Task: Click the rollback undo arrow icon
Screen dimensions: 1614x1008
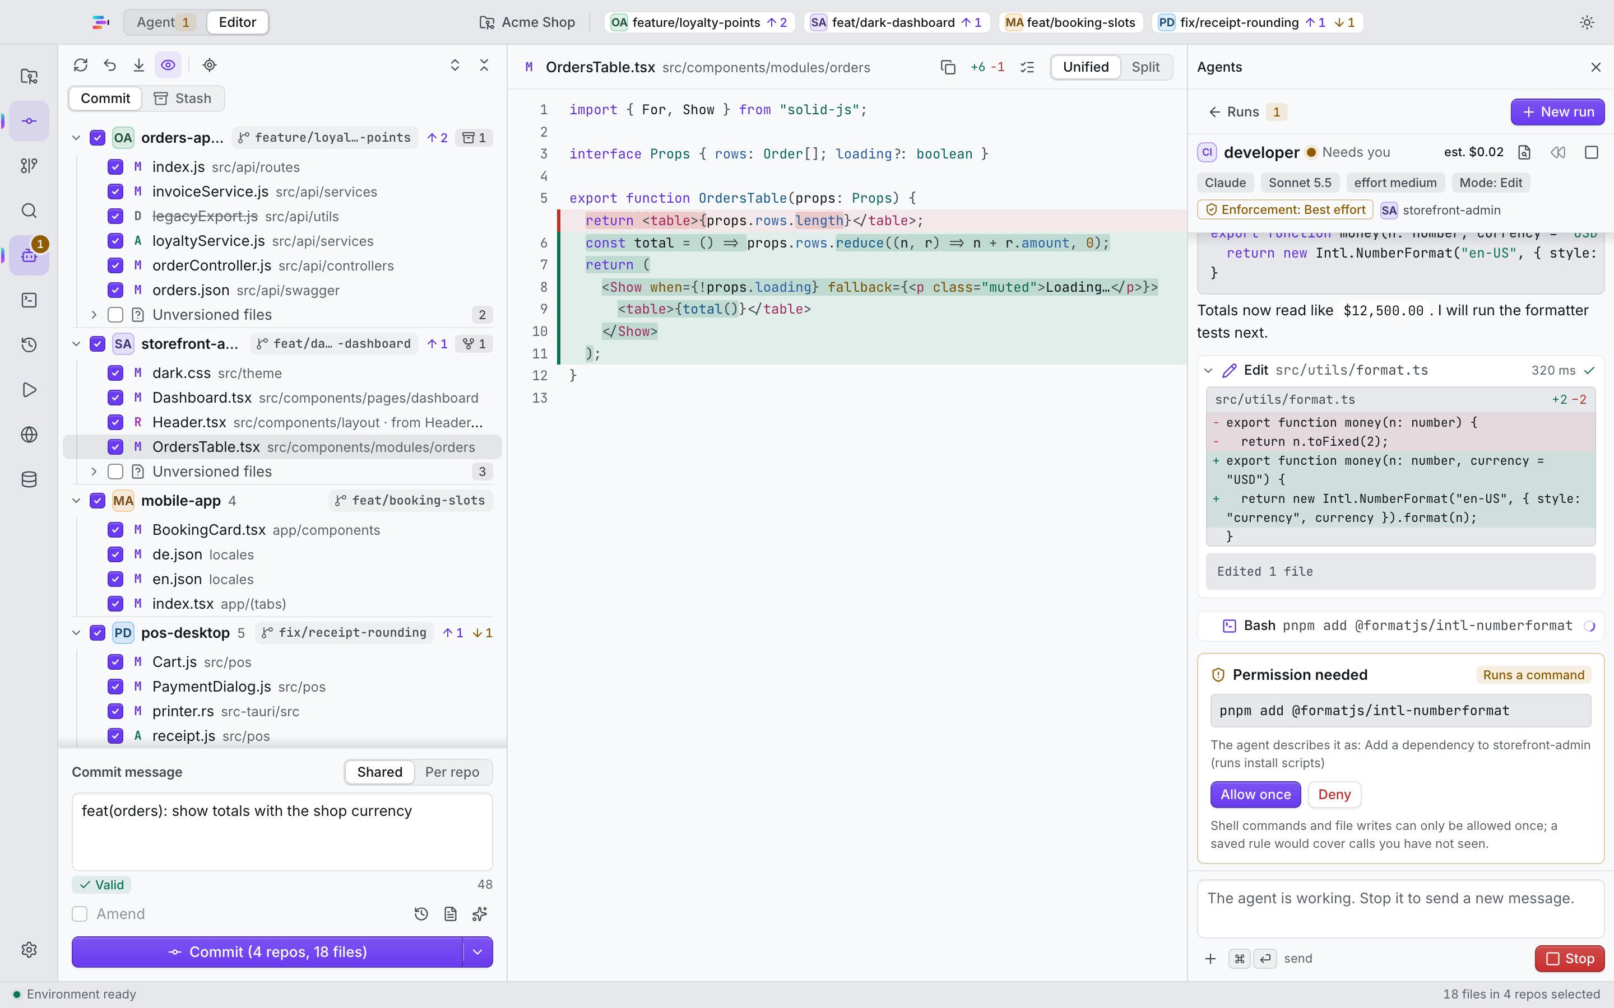Action: click(110, 64)
